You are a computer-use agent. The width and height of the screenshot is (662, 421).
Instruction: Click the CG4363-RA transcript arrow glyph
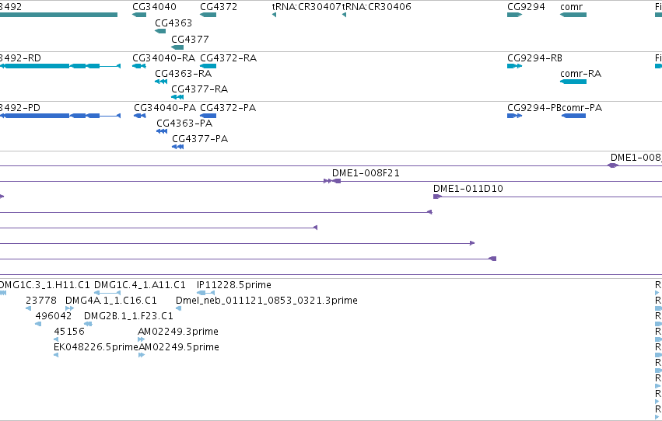click(x=161, y=82)
